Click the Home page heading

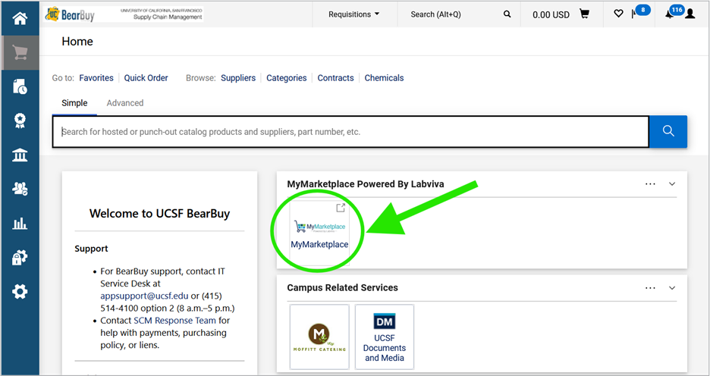[x=77, y=41]
